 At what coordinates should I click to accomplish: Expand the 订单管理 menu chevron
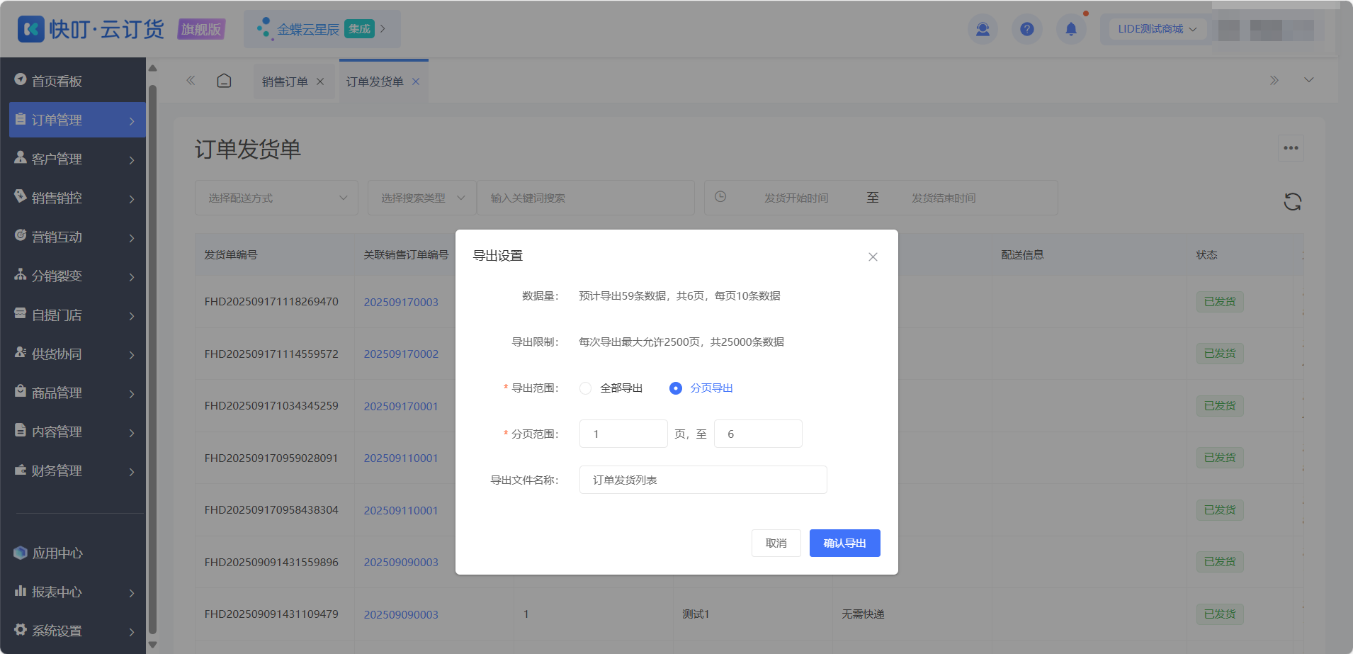[x=132, y=121]
